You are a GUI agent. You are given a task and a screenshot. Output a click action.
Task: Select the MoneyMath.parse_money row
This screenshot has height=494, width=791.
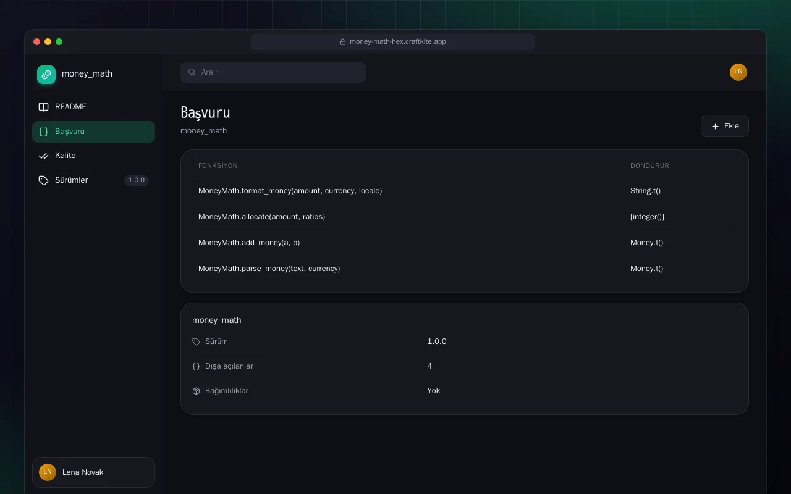click(465, 269)
